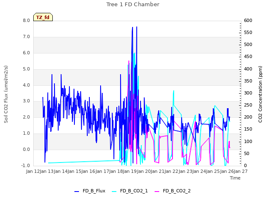Click the 0.0 left axis value
266x199 pixels.
(26, 149)
